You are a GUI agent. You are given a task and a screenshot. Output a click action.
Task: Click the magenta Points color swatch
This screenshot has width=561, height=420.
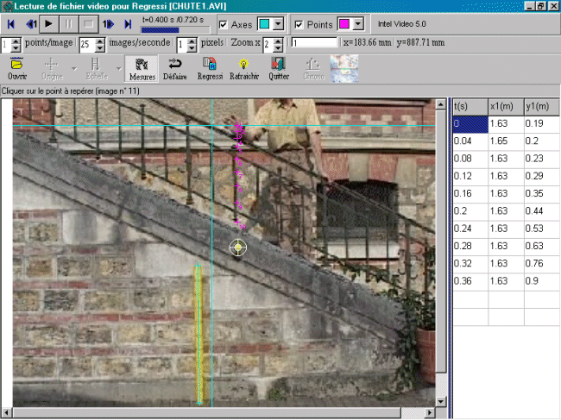coord(343,24)
